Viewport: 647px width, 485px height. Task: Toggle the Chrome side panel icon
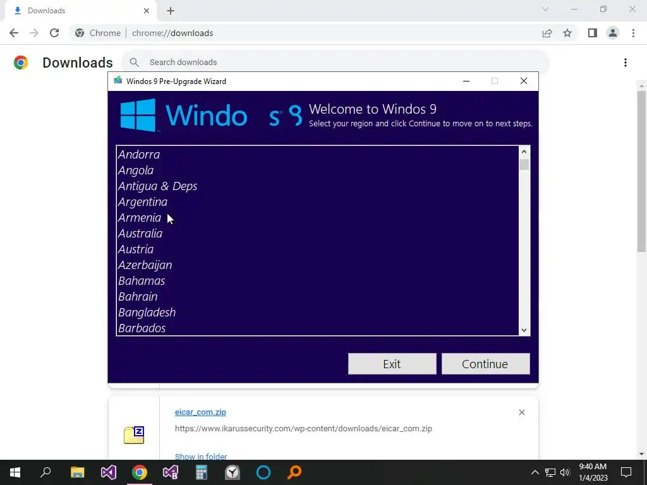(x=593, y=33)
